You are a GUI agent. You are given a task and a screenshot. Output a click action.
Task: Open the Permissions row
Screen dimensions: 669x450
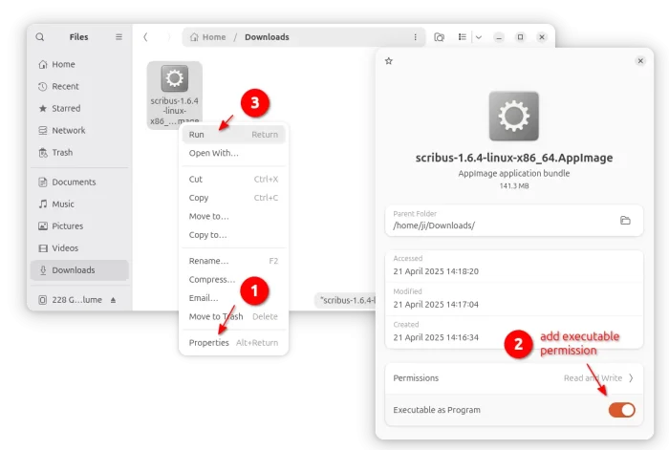point(514,378)
